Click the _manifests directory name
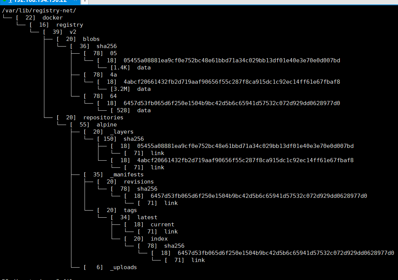The height and width of the screenshot is (280, 398). (x=127, y=175)
